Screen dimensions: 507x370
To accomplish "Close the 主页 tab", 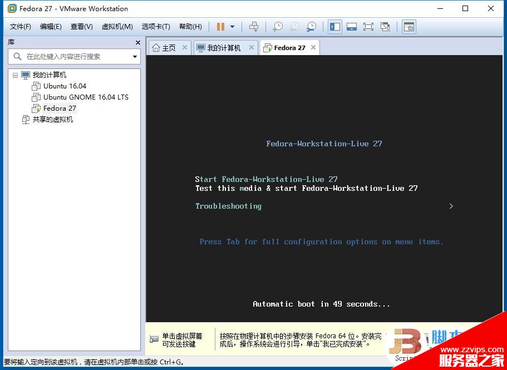I will point(185,47).
